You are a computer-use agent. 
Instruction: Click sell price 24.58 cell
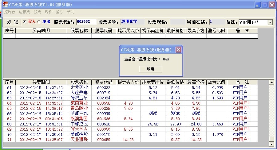[x=153, y=124]
